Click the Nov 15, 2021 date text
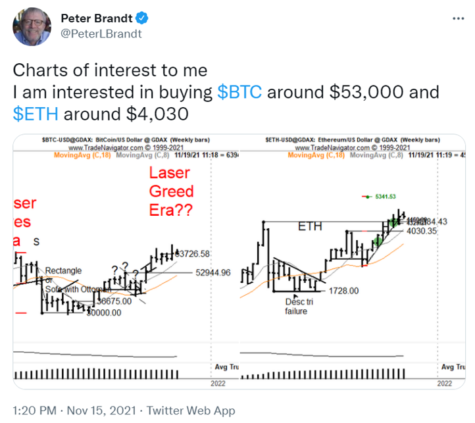This screenshot has height=423, width=475. tap(101, 411)
